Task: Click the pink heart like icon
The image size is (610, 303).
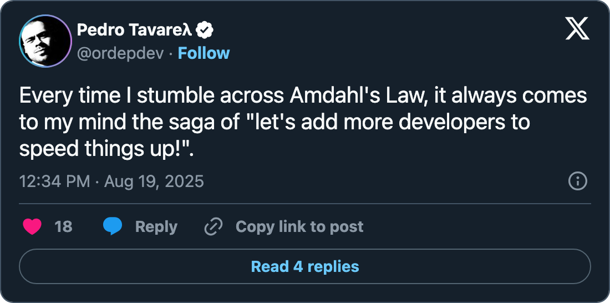Action: click(x=33, y=226)
